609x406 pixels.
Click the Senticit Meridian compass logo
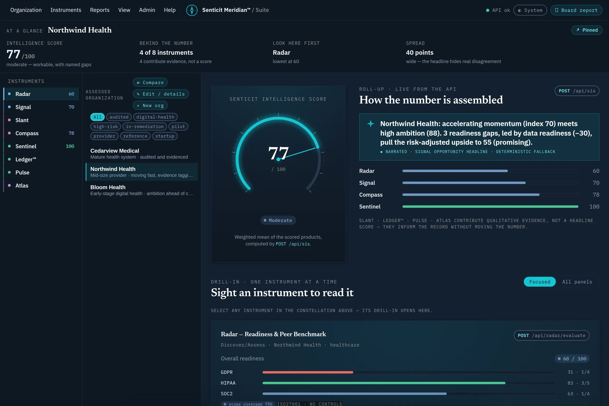point(192,10)
